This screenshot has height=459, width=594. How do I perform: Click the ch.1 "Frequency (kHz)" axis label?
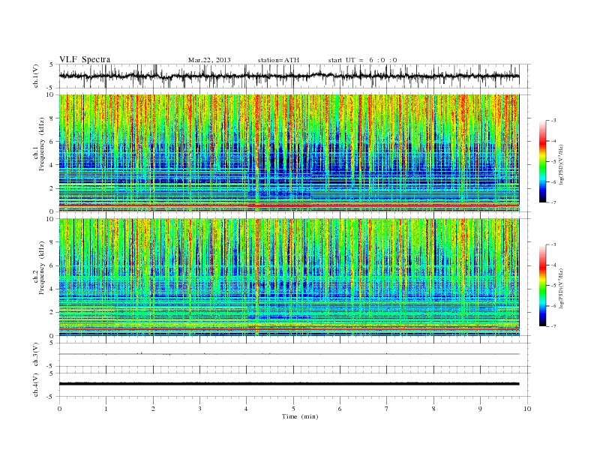click(41, 144)
